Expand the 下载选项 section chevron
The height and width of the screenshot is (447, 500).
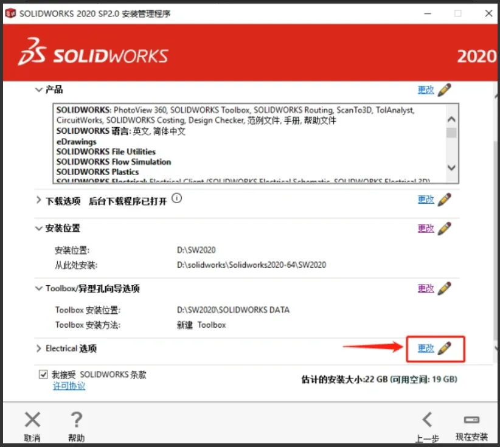click(x=38, y=200)
